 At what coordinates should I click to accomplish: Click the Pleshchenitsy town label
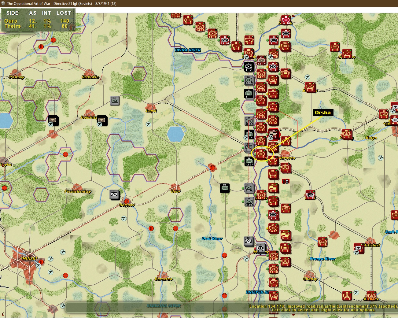(x=78, y=191)
